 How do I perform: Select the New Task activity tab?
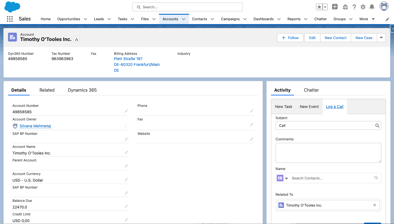tap(284, 107)
